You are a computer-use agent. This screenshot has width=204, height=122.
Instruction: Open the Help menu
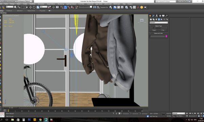point(124,4)
